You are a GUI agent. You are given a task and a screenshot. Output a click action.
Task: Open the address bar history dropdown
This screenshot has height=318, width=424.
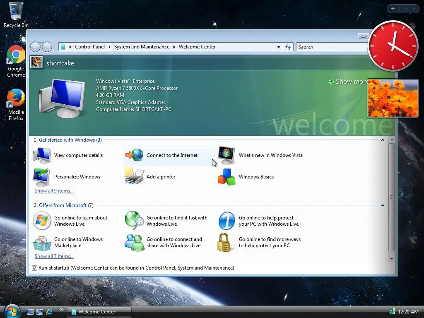(x=279, y=47)
